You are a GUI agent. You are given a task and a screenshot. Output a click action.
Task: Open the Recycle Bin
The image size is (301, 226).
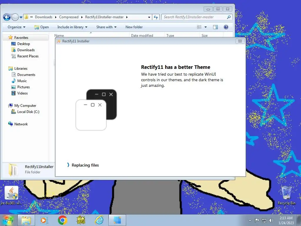286,195
